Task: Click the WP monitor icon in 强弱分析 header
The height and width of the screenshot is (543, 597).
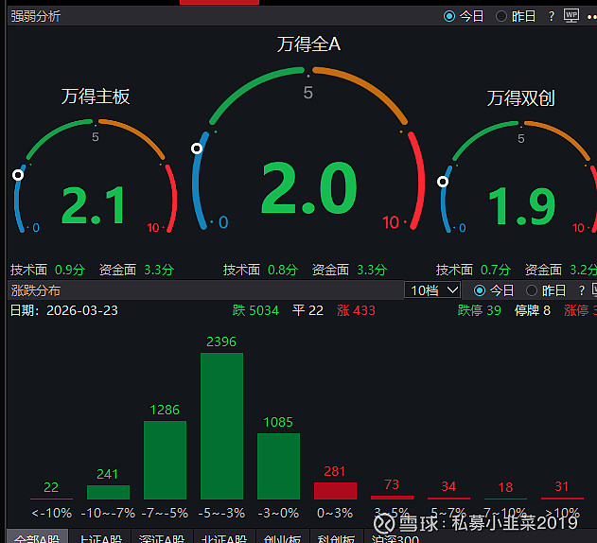Action: click(x=571, y=16)
